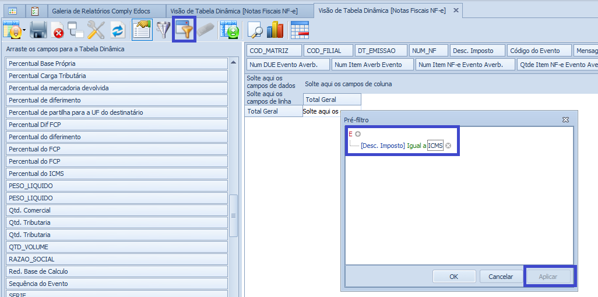Click the Num DUE Evento Averb. header
This screenshot has height=297, width=598.
288,65
